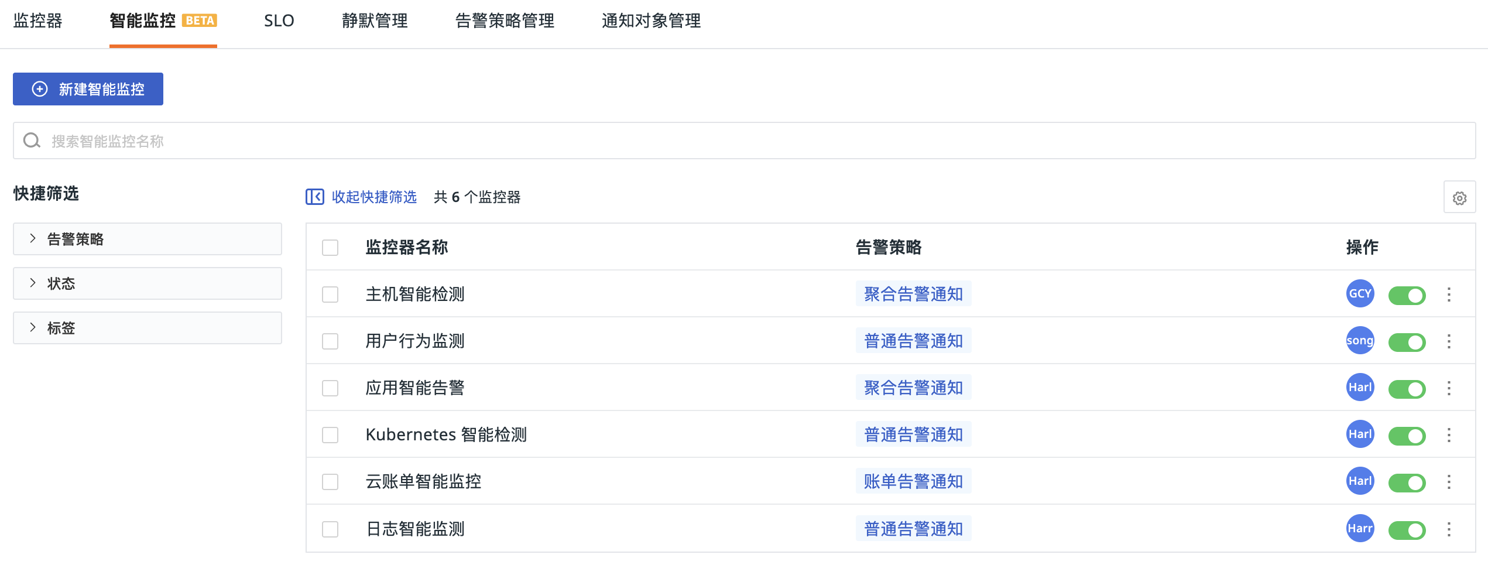Click the Harl avatar on 应用智能告警 row
Screen dimensions: 1488x575
(x=1360, y=387)
